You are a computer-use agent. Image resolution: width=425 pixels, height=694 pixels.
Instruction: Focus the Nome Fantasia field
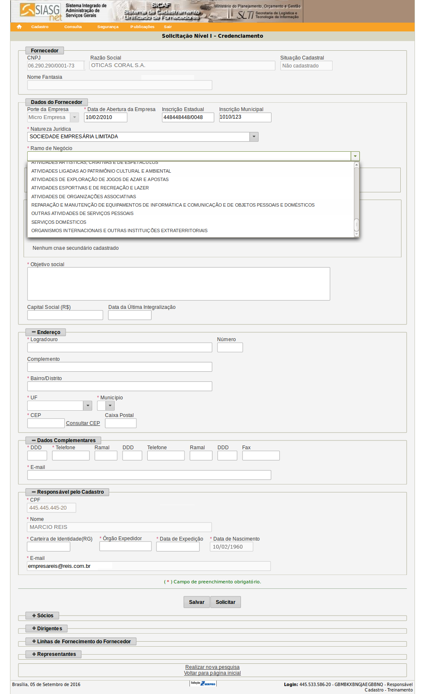120,85
